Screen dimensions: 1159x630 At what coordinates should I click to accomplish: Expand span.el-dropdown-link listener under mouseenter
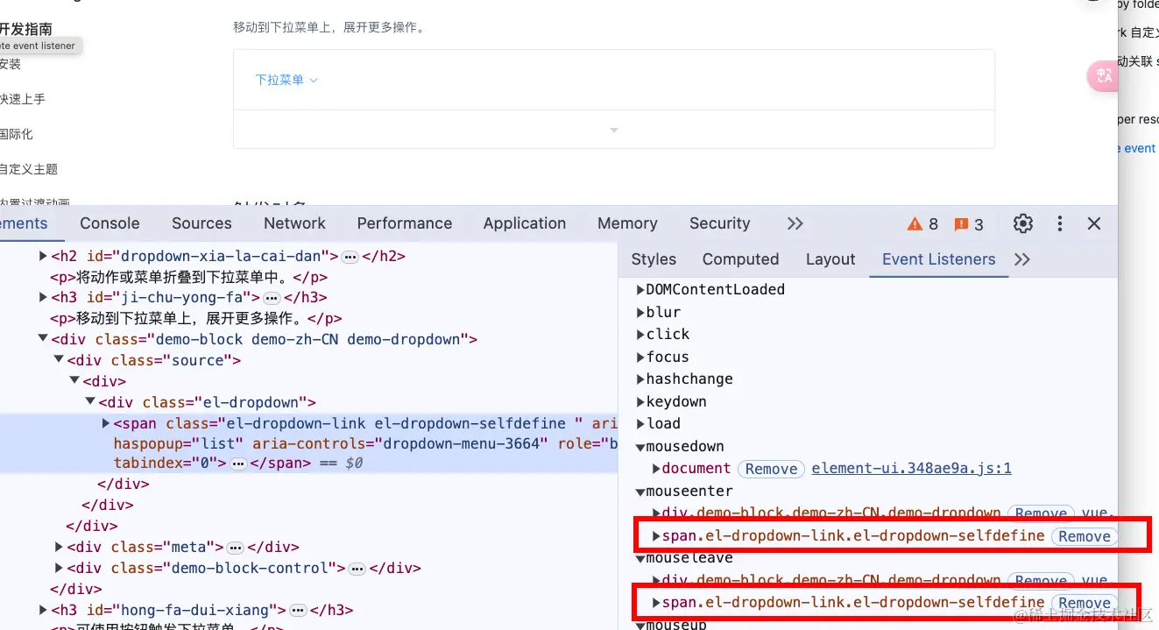[656, 536]
